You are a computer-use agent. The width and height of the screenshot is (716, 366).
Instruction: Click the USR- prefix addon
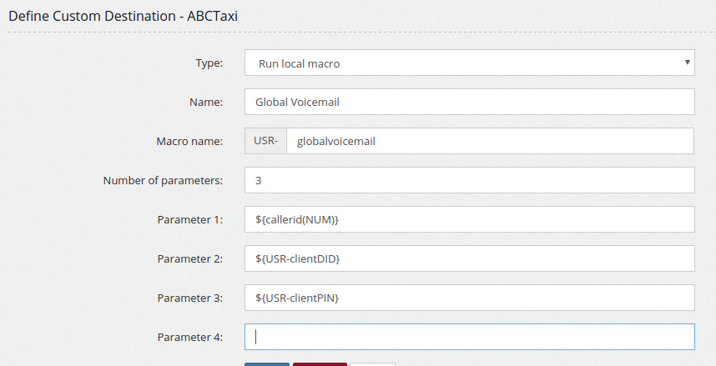coord(265,141)
